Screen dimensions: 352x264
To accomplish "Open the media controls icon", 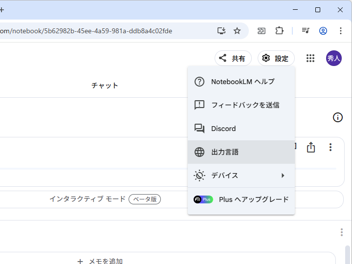I will tap(306, 31).
